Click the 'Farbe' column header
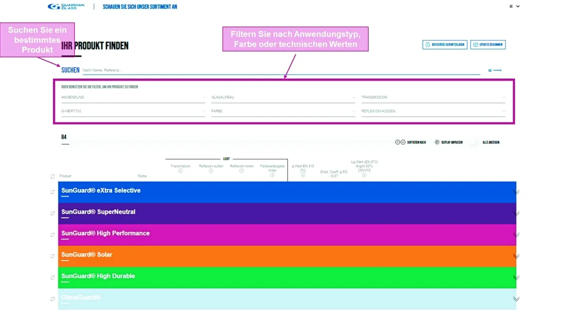 [142, 176]
